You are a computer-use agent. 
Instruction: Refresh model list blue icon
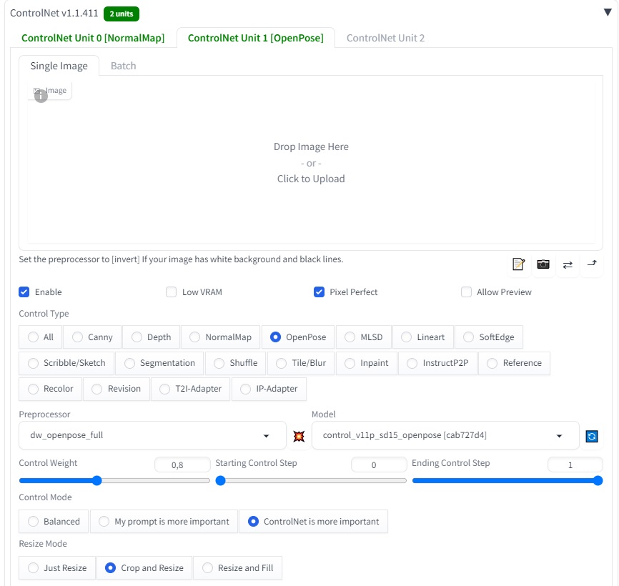(591, 436)
